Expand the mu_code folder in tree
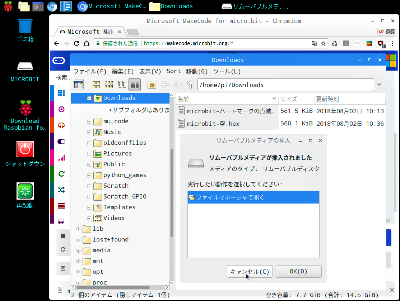400x301 pixels. 89,122
